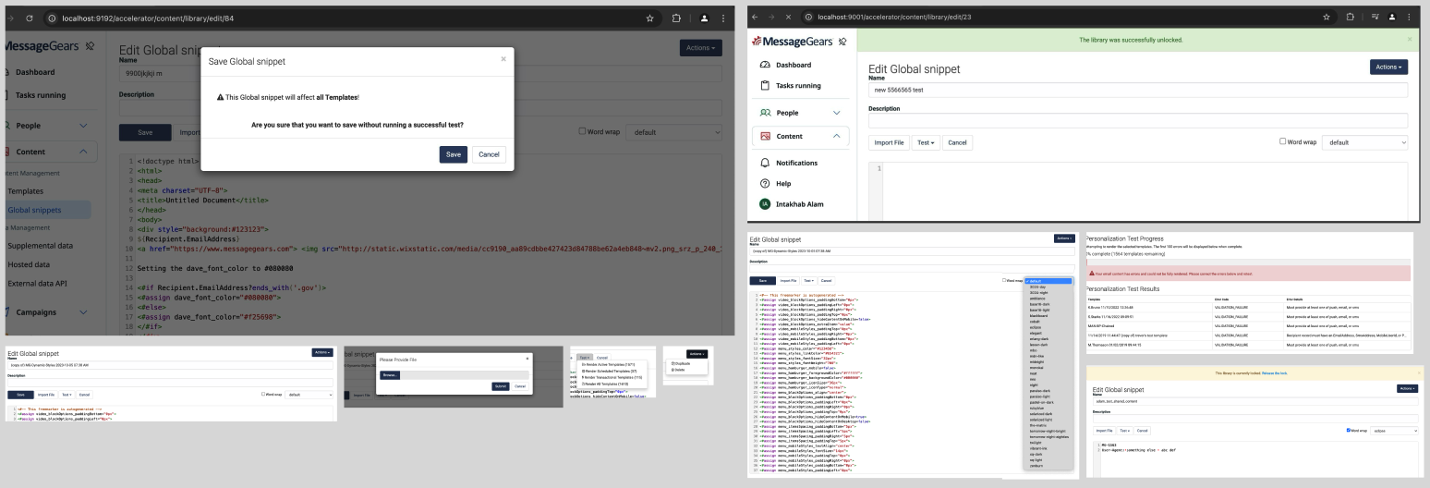The width and height of the screenshot is (1430, 488).
Task: Click the bookmark star in the localhost:9192 address bar
Action: pyautogui.click(x=653, y=18)
